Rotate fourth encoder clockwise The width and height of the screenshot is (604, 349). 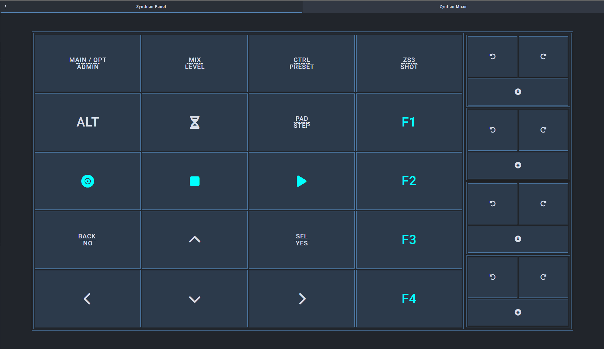pos(543,277)
